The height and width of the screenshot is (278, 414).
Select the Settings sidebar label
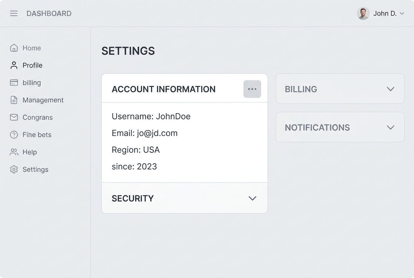(35, 169)
